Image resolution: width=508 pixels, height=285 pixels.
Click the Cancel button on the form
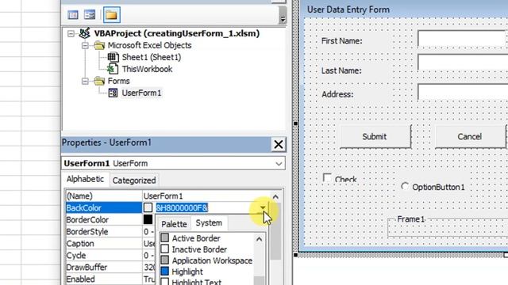pyautogui.click(x=470, y=137)
